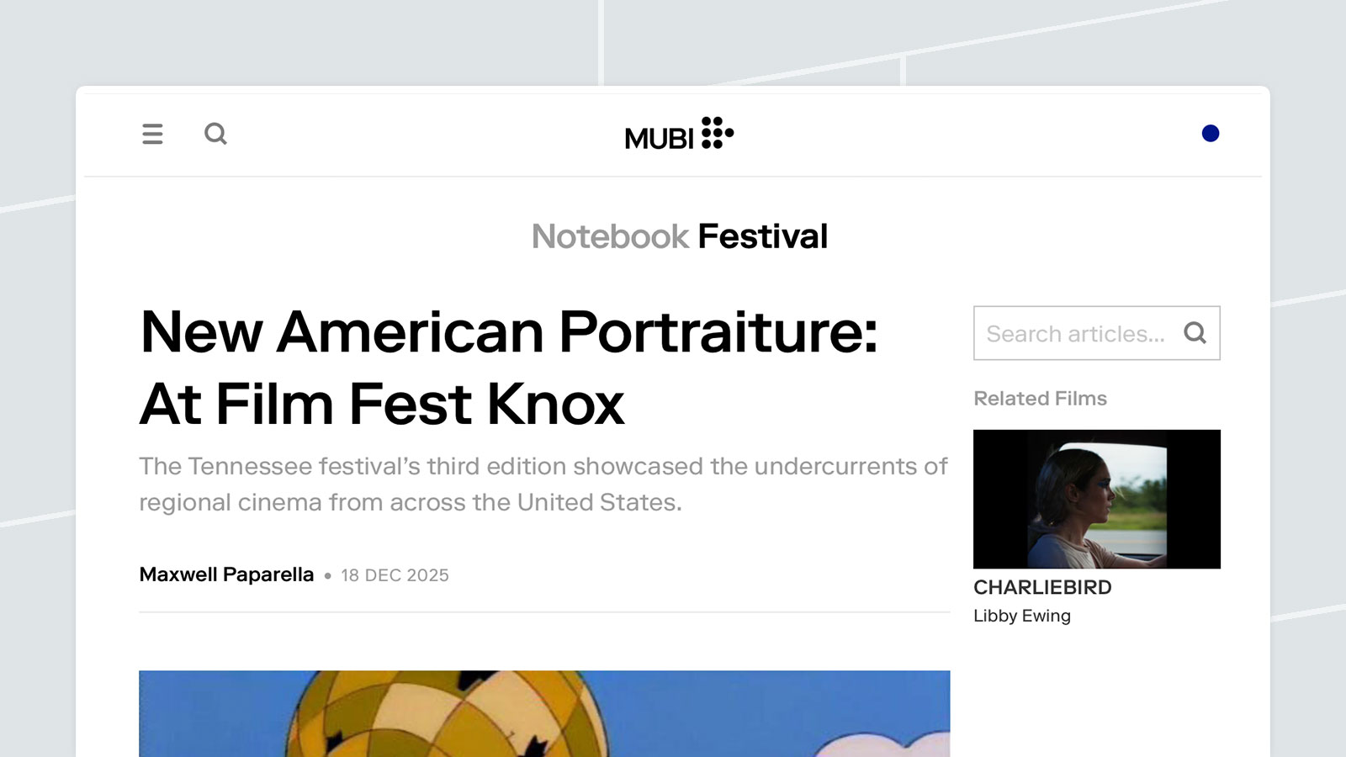Click the header search magnifier icon

coord(215,134)
